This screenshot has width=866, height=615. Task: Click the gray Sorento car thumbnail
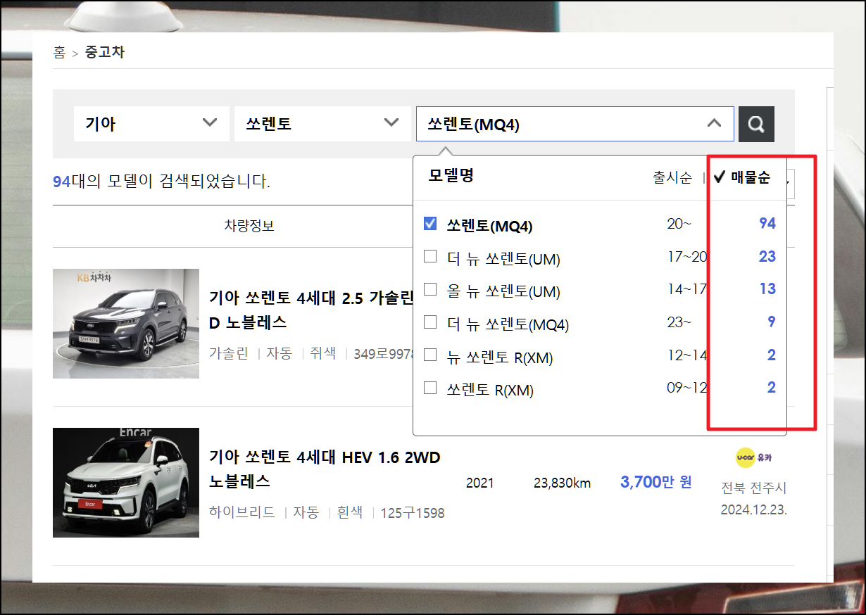tap(126, 323)
